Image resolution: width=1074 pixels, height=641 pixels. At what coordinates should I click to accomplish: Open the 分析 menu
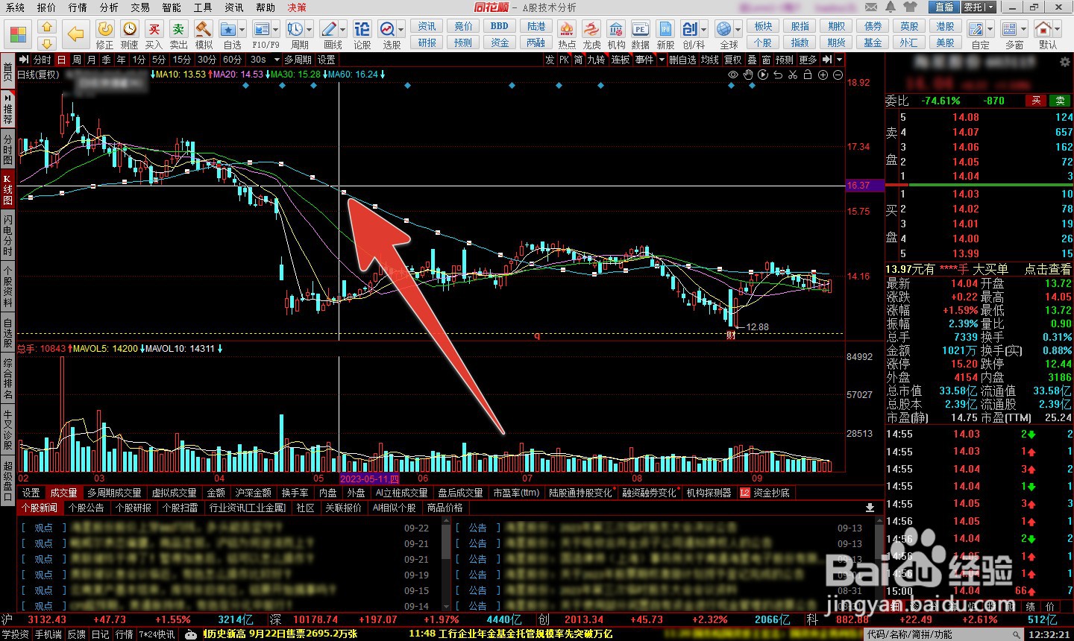click(x=109, y=7)
